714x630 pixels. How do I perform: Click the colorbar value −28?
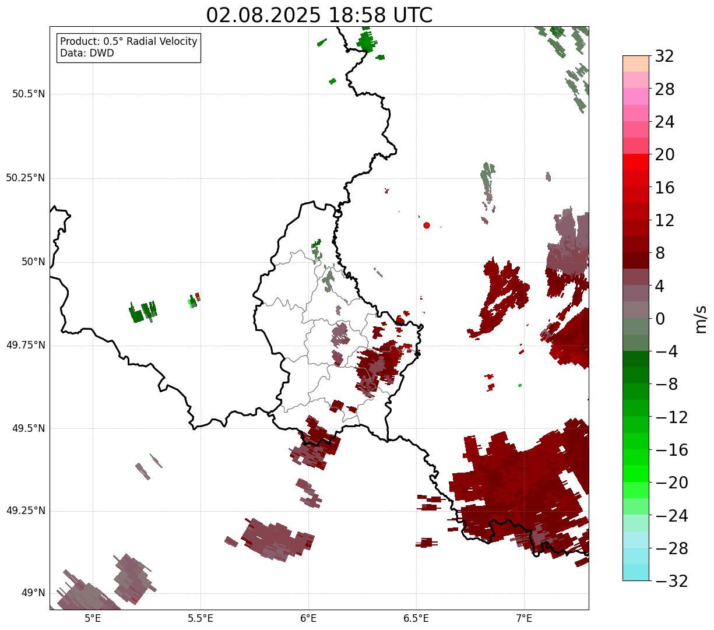coord(671,548)
